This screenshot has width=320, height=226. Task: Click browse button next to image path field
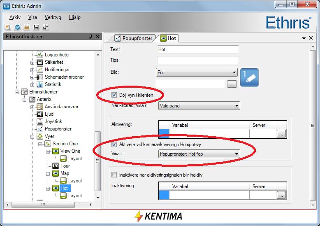(x=232, y=84)
